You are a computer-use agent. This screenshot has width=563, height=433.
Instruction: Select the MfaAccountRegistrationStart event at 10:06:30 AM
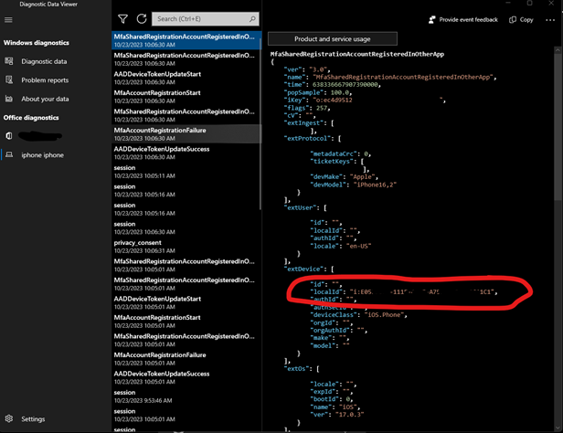coord(185,97)
